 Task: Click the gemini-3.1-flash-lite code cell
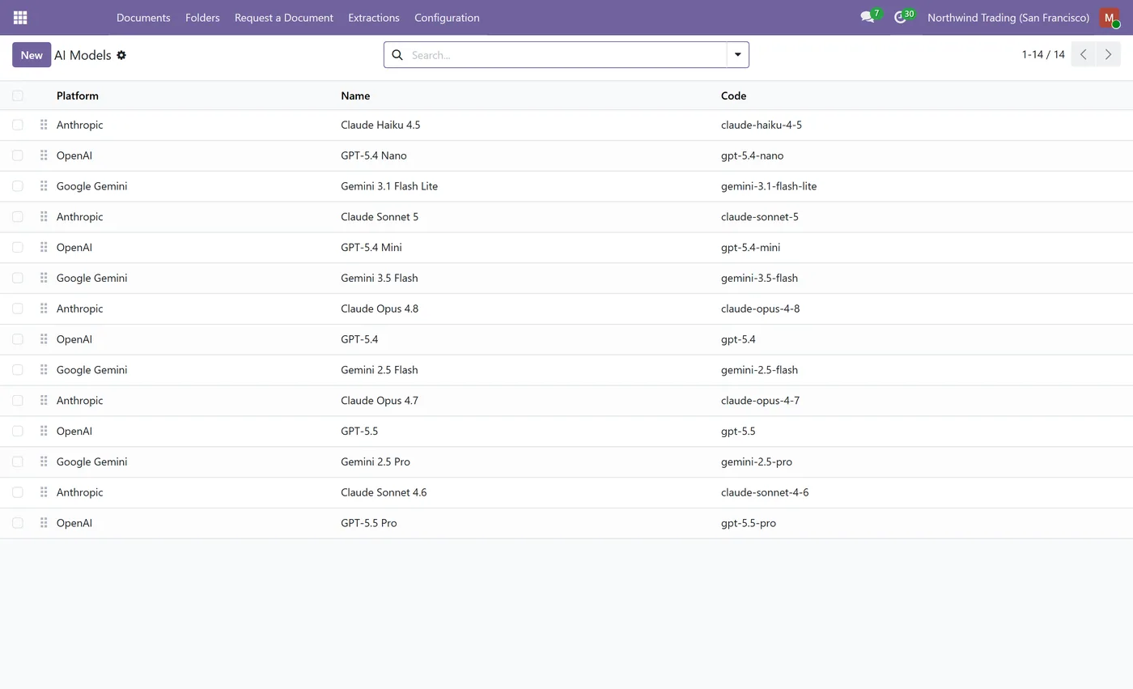[x=769, y=186]
